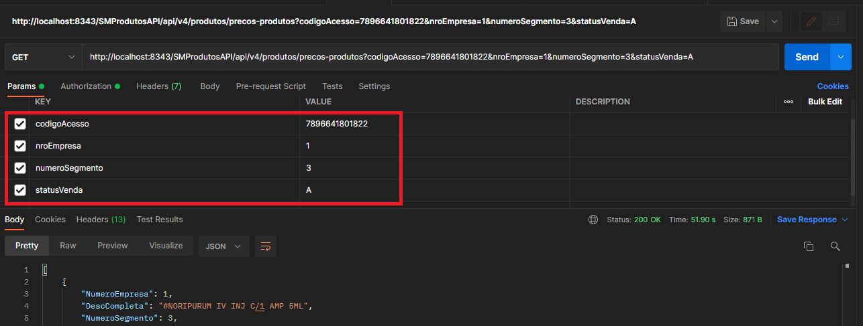Click the request URL input field
Screen dimensions: 863x326
[x=429, y=58]
